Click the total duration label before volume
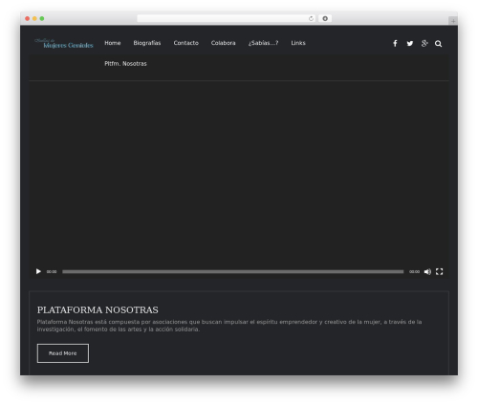This screenshot has height=404, width=478. (414, 271)
